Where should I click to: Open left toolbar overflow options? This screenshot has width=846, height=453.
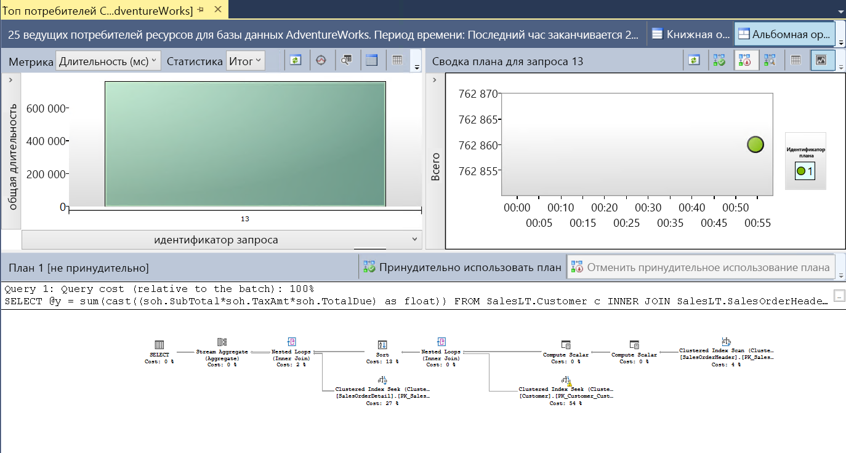417,67
